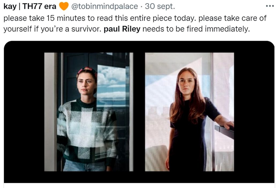
Task: Click the orange heart emoji beside the name
Action: 63,6
